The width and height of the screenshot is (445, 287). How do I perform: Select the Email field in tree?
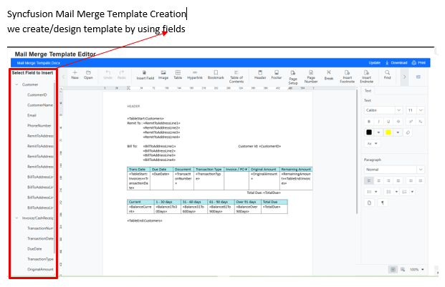32,115
